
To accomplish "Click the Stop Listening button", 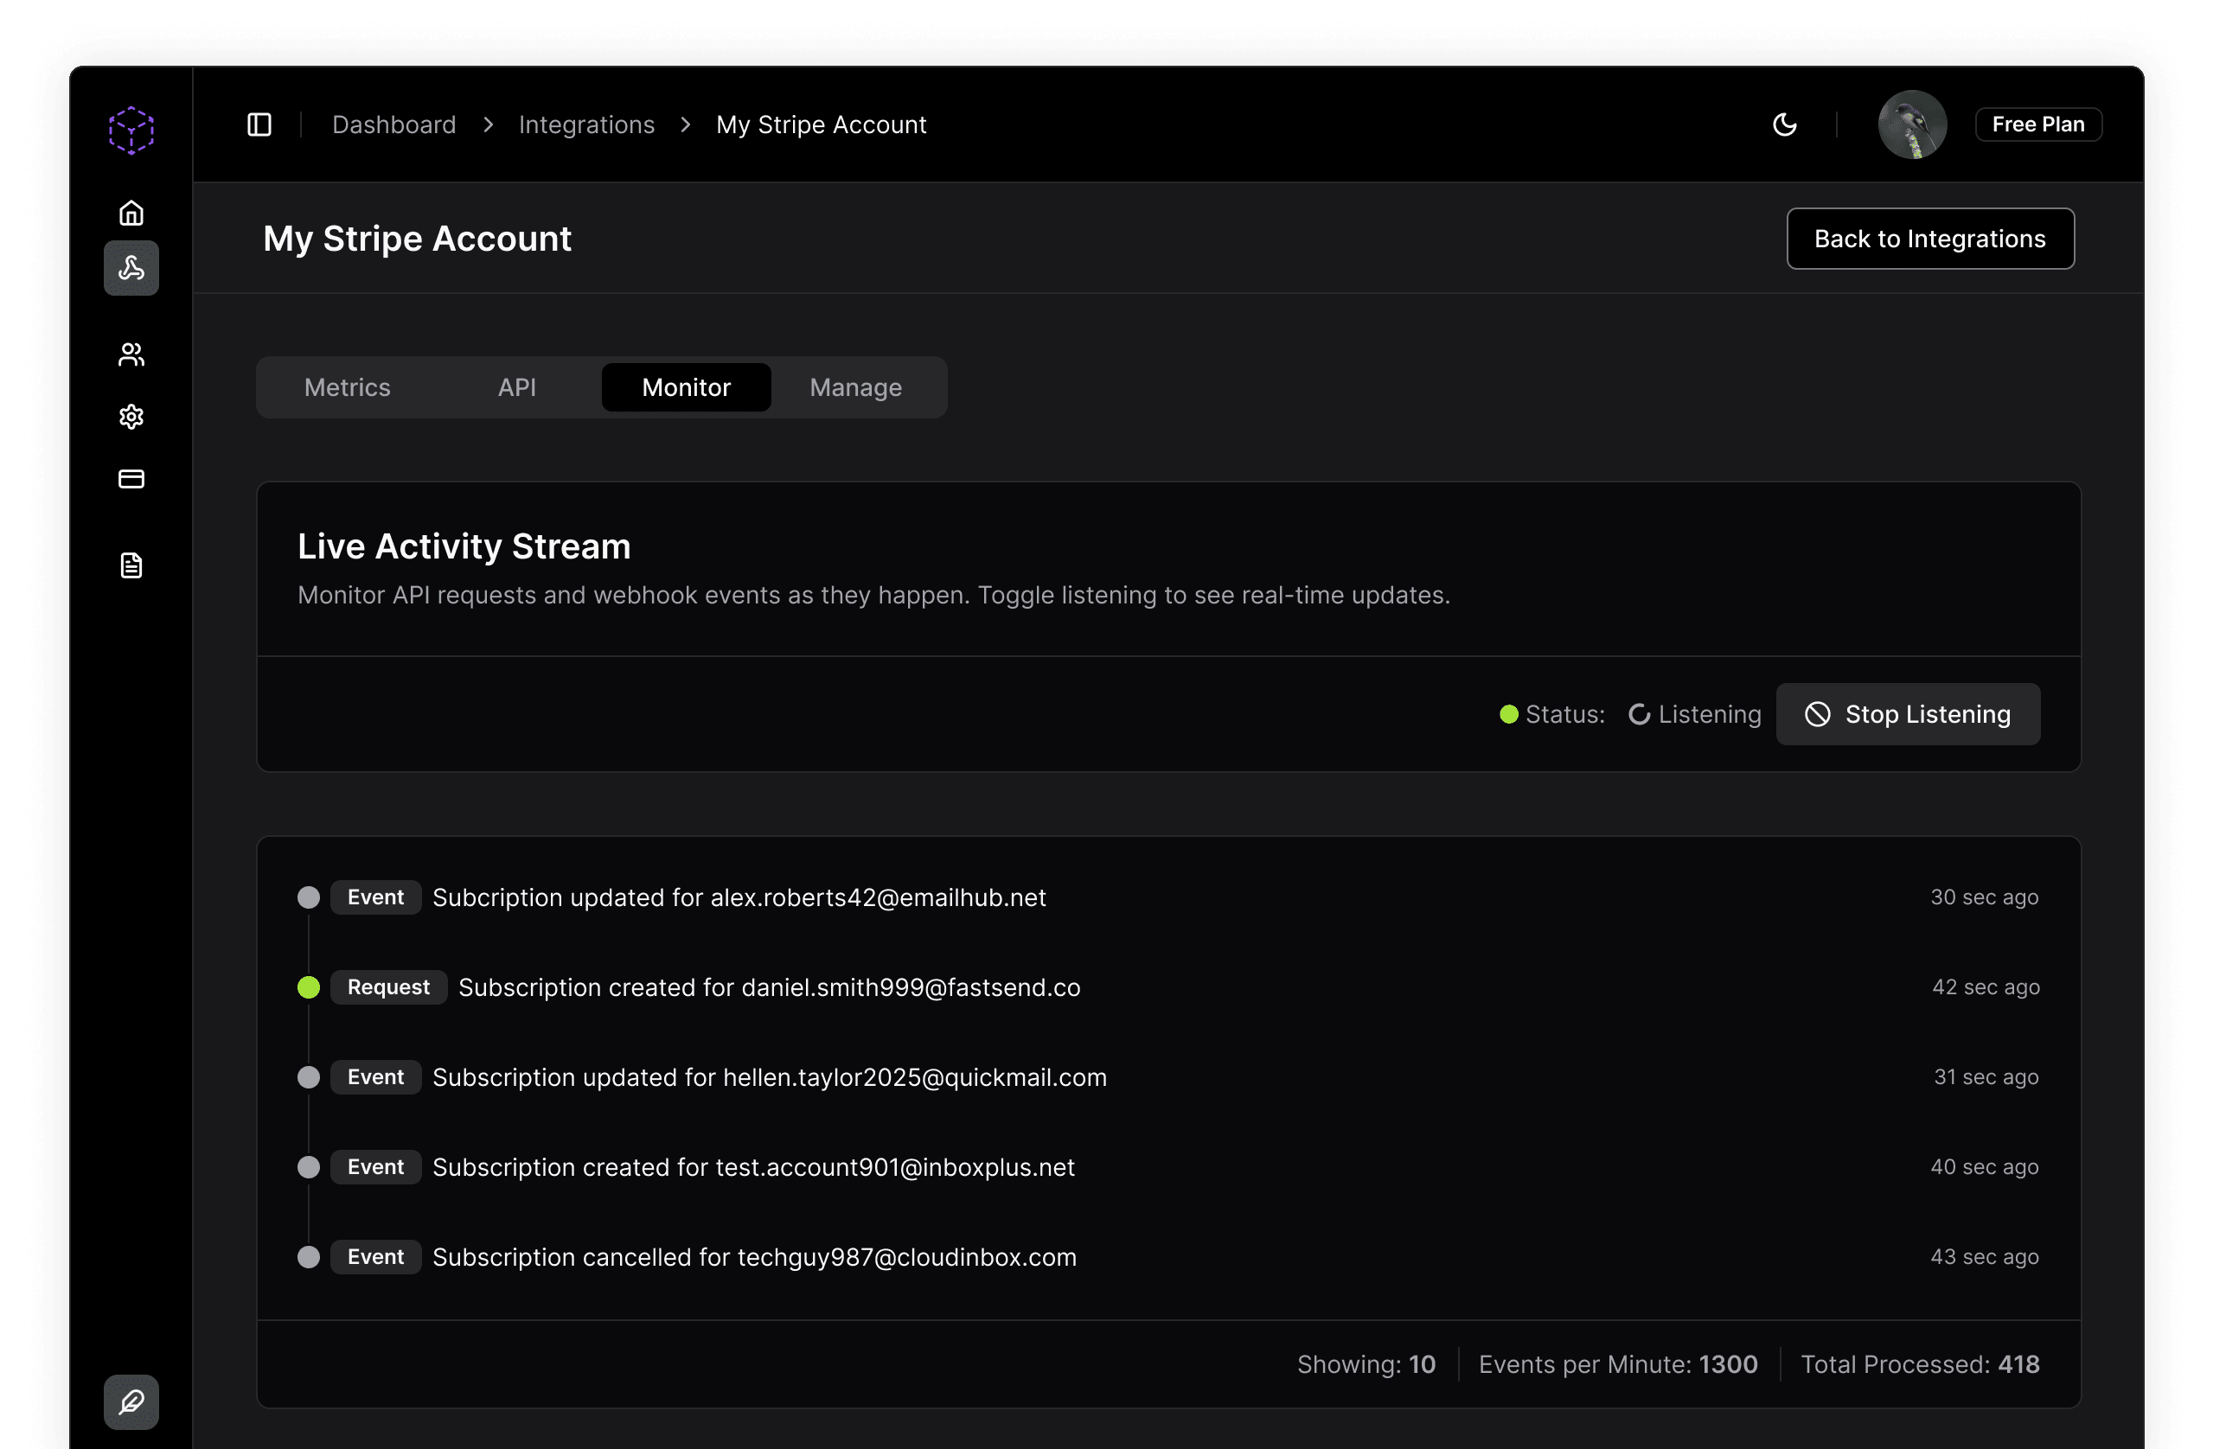I will click(1908, 714).
